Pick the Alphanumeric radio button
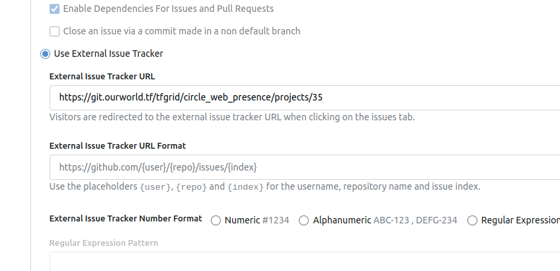Viewport: 560px width, 271px height. 304,221
